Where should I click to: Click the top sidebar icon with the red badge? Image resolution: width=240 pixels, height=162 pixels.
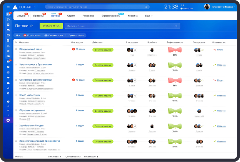[8, 14]
